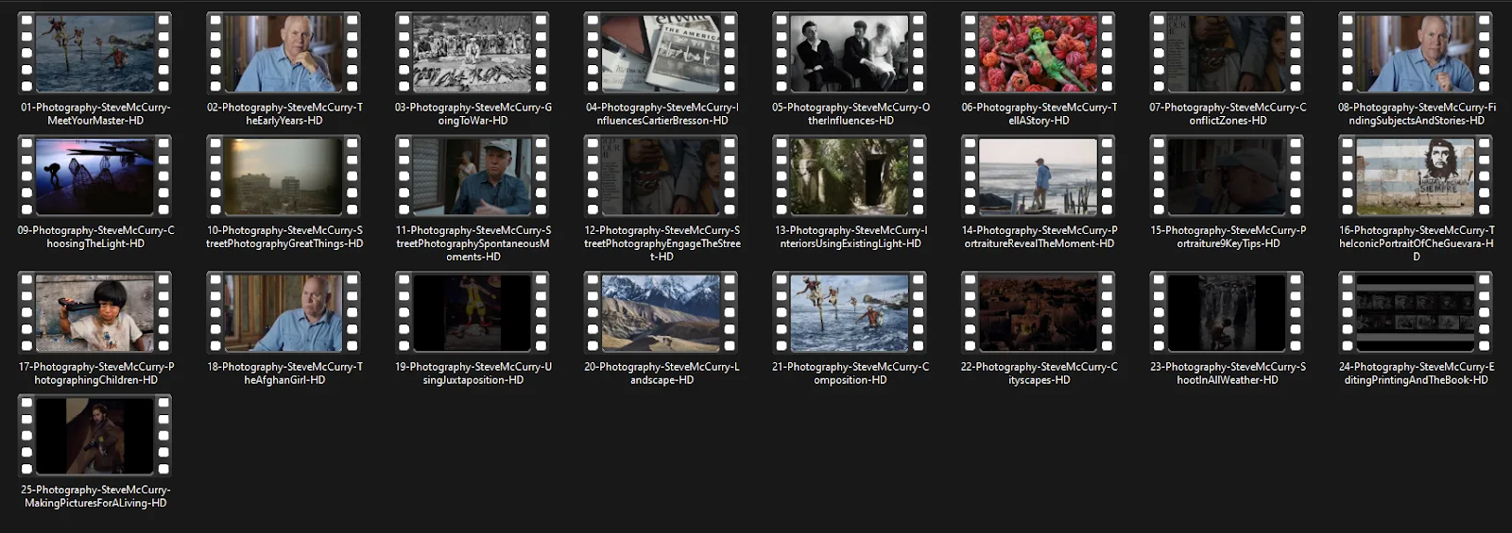This screenshot has width=1512, height=533.
Task: Click the 18 TheAfghanGirl video file
Action: [x=283, y=313]
